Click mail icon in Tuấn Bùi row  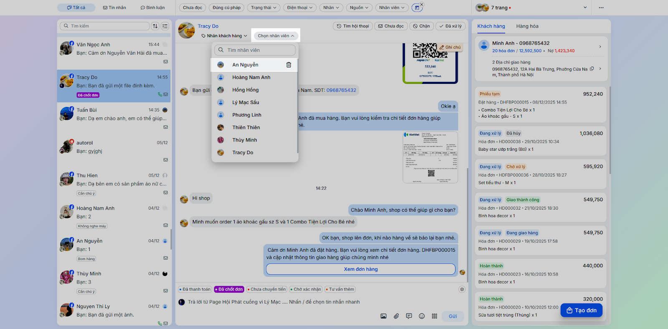[x=166, y=127]
